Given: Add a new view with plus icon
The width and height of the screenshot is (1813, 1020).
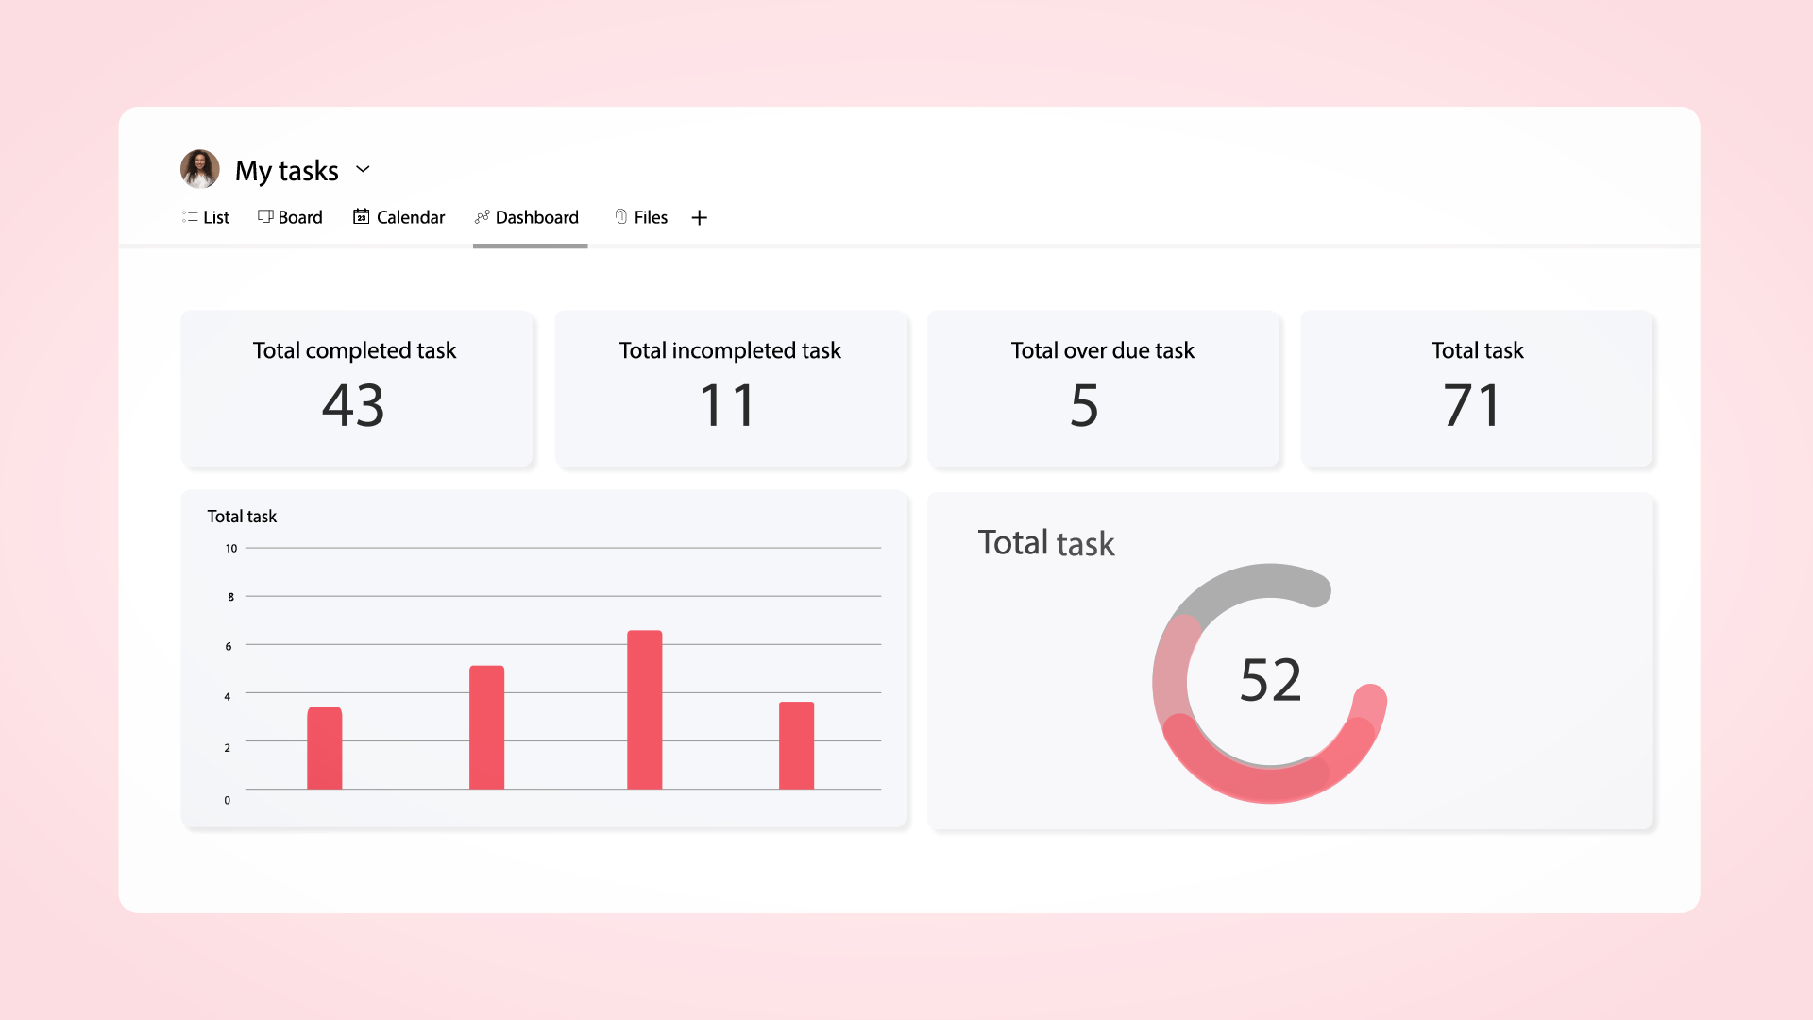Looking at the screenshot, I should (699, 218).
